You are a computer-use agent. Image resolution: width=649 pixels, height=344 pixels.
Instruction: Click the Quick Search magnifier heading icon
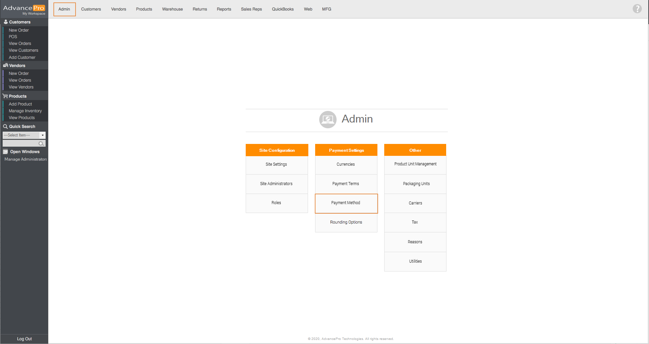[x=5, y=127]
